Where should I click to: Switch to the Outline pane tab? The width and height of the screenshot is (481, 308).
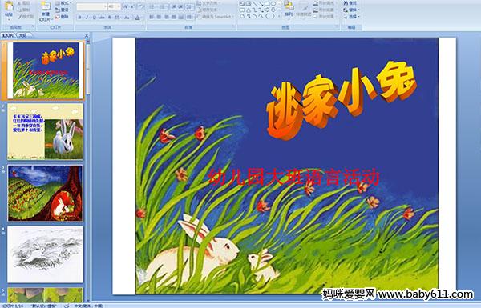[22, 35]
